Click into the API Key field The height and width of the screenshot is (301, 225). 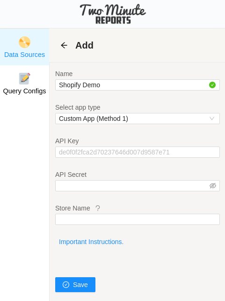138,152
